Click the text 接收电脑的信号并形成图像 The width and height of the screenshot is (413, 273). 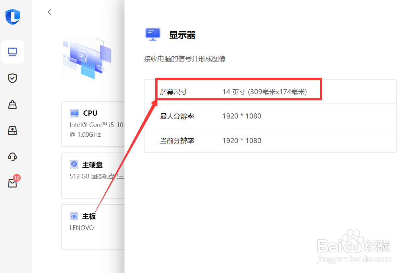pos(185,59)
